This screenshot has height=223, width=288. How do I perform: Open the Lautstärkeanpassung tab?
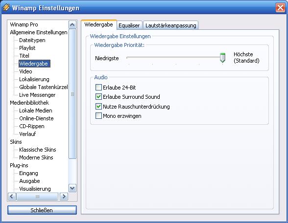point(170,25)
